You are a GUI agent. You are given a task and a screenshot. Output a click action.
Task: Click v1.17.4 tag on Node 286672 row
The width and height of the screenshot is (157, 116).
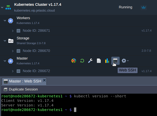(x=146, y=71)
